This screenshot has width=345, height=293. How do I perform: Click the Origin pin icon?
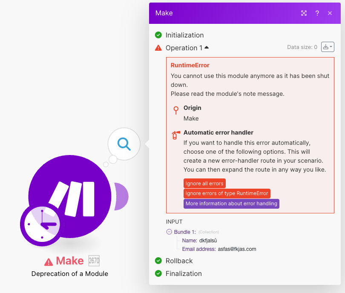tap(176, 110)
